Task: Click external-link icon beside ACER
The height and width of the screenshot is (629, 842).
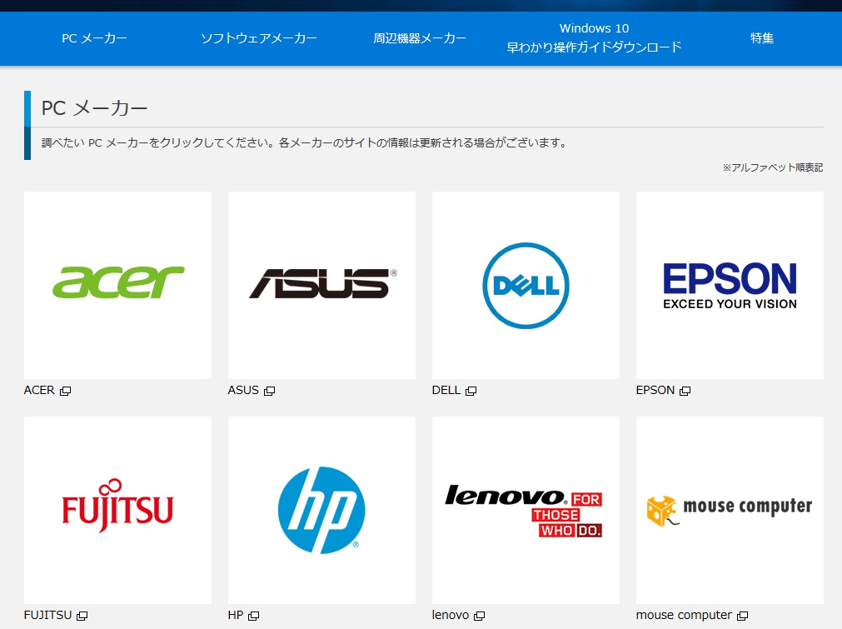Action: point(66,391)
